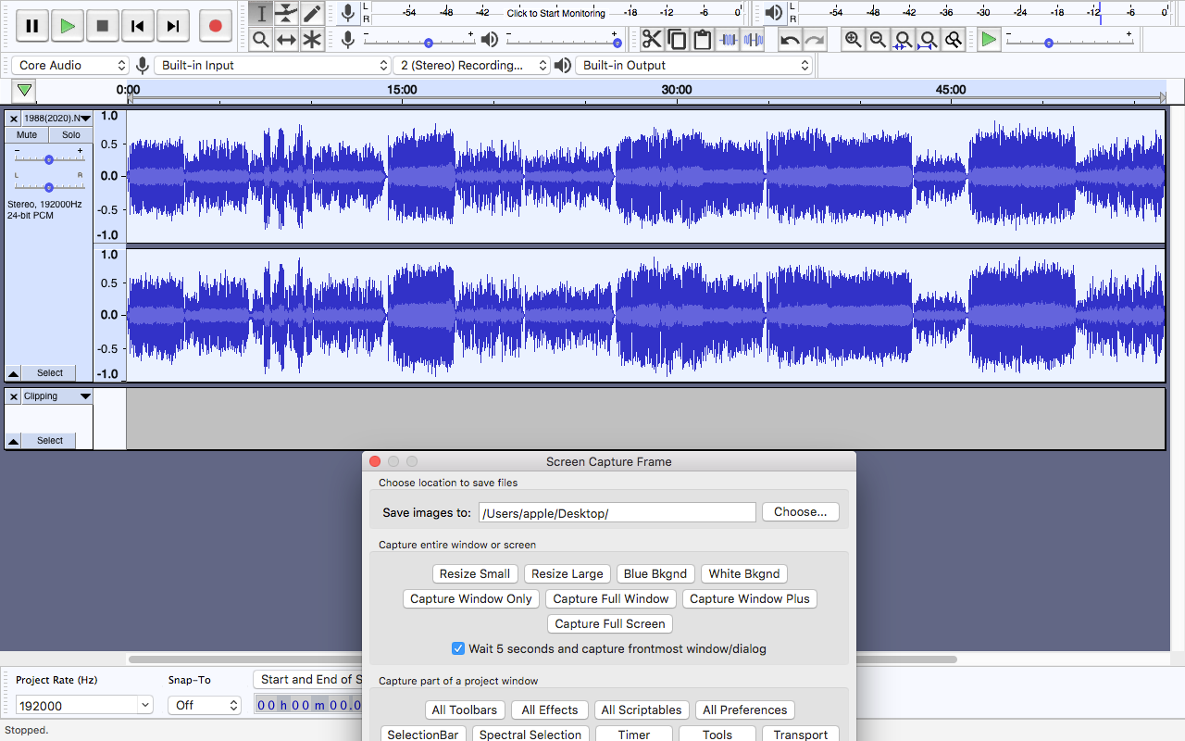This screenshot has width=1185, height=741.
Task: Click the Zoom In magnifier icon
Action: (853, 39)
